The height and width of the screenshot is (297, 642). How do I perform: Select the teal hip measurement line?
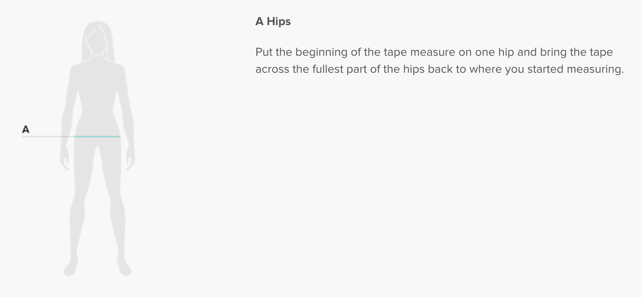(x=97, y=137)
